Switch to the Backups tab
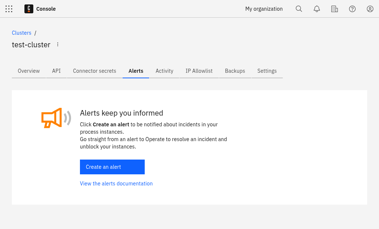 (235, 71)
